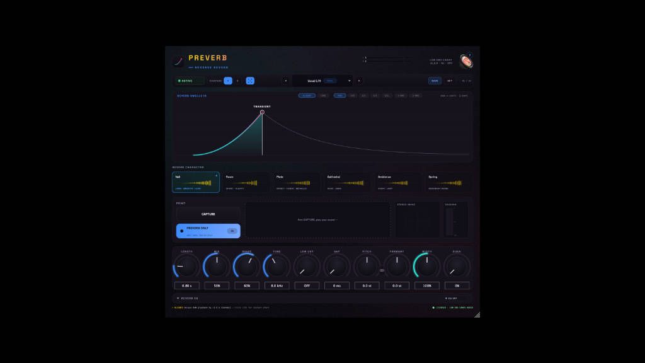Select the Ambience reverb character card
The width and height of the screenshot is (645, 363).
pyautogui.click(x=398, y=182)
